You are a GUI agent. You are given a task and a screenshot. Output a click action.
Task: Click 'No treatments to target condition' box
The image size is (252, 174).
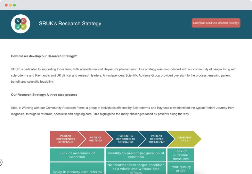tap(136, 168)
